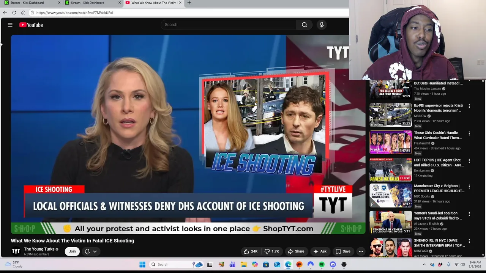Share the video
This screenshot has height=273, width=486.
pos(296,251)
